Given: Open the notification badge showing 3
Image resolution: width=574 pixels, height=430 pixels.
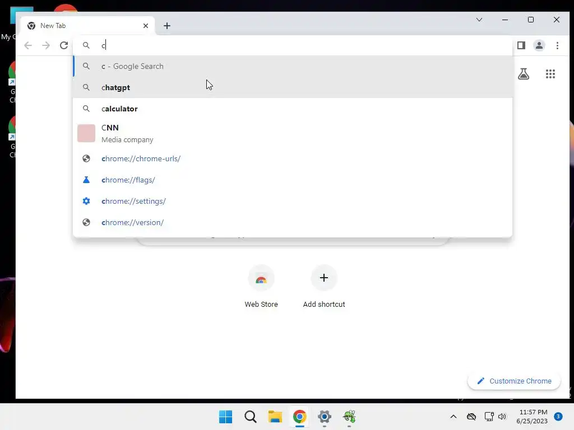Looking at the screenshot, I should (558, 417).
